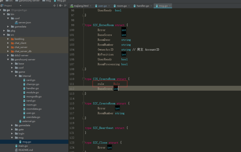Expand the gamedata folder under bin
The height and width of the screenshot is (152, 241).
[8, 27]
